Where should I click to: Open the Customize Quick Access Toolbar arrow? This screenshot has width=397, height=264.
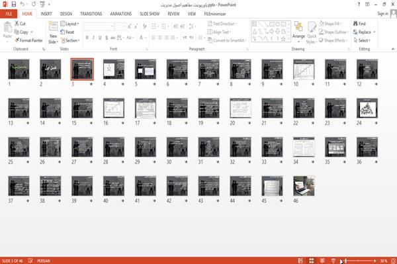click(49, 5)
